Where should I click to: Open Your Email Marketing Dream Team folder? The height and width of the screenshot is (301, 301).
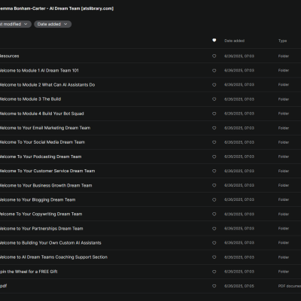click(45, 128)
